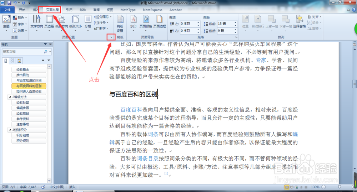Open the theme 字体 (Fonts) dropdown
This screenshot has width=357, height=192.
20,24
